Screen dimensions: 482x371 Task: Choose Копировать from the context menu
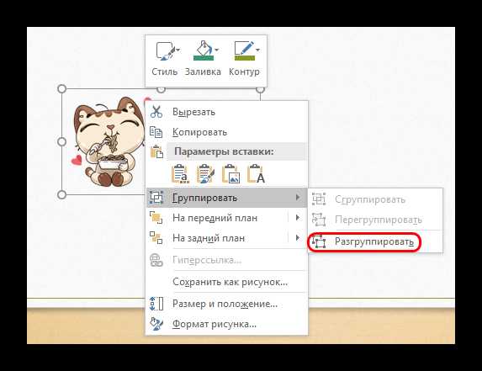[x=227, y=132]
